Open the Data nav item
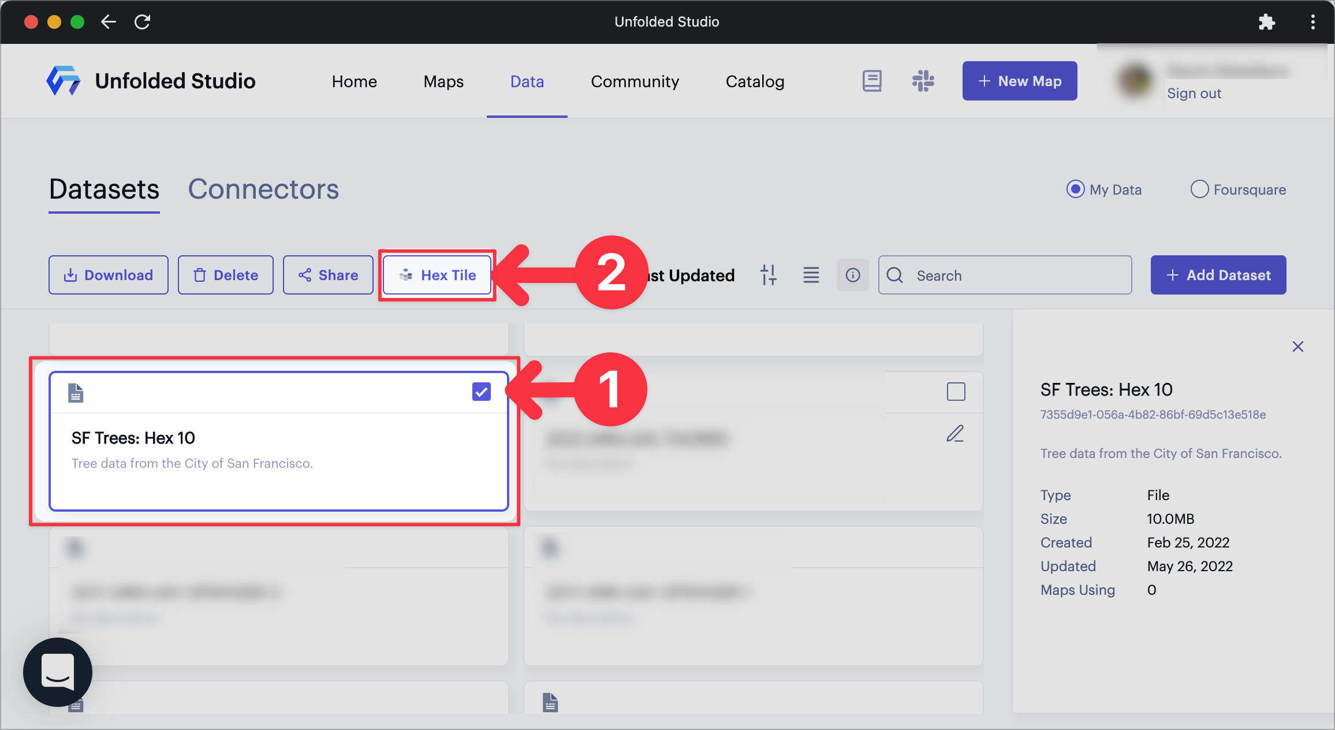 click(527, 81)
